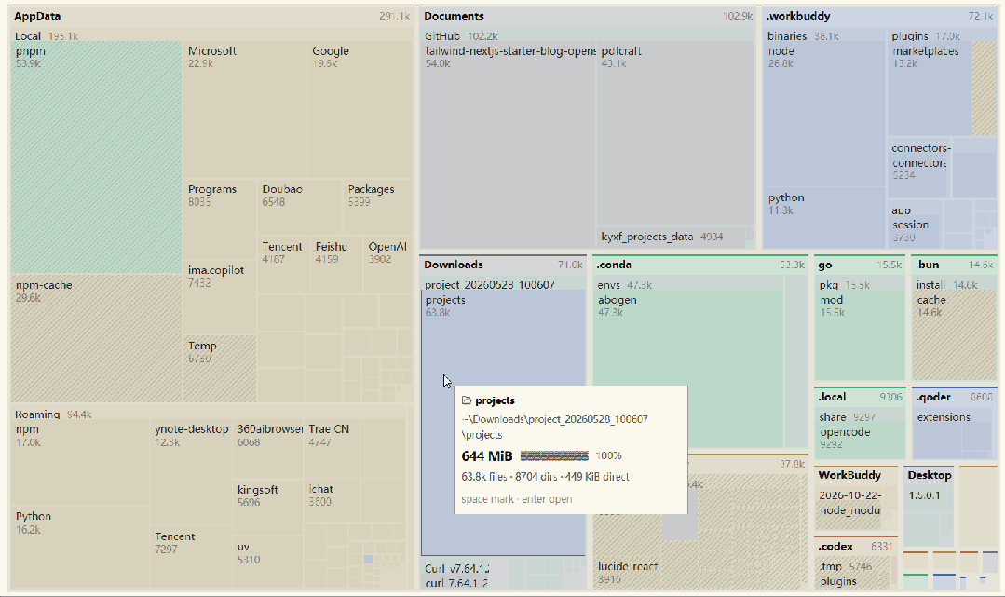Click the ynote-desktop folder tile
This screenshot has height=597, width=1005.
point(191,473)
